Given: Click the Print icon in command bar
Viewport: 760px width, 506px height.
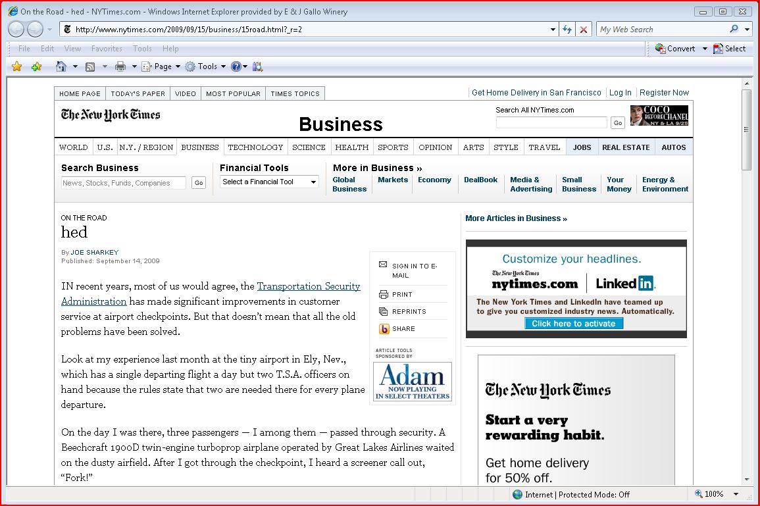Looking at the screenshot, I should (120, 66).
